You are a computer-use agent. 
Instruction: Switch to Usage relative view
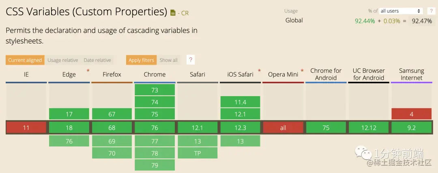62,60
